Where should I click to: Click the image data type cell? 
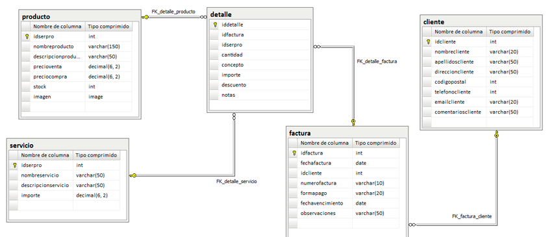pos(108,97)
